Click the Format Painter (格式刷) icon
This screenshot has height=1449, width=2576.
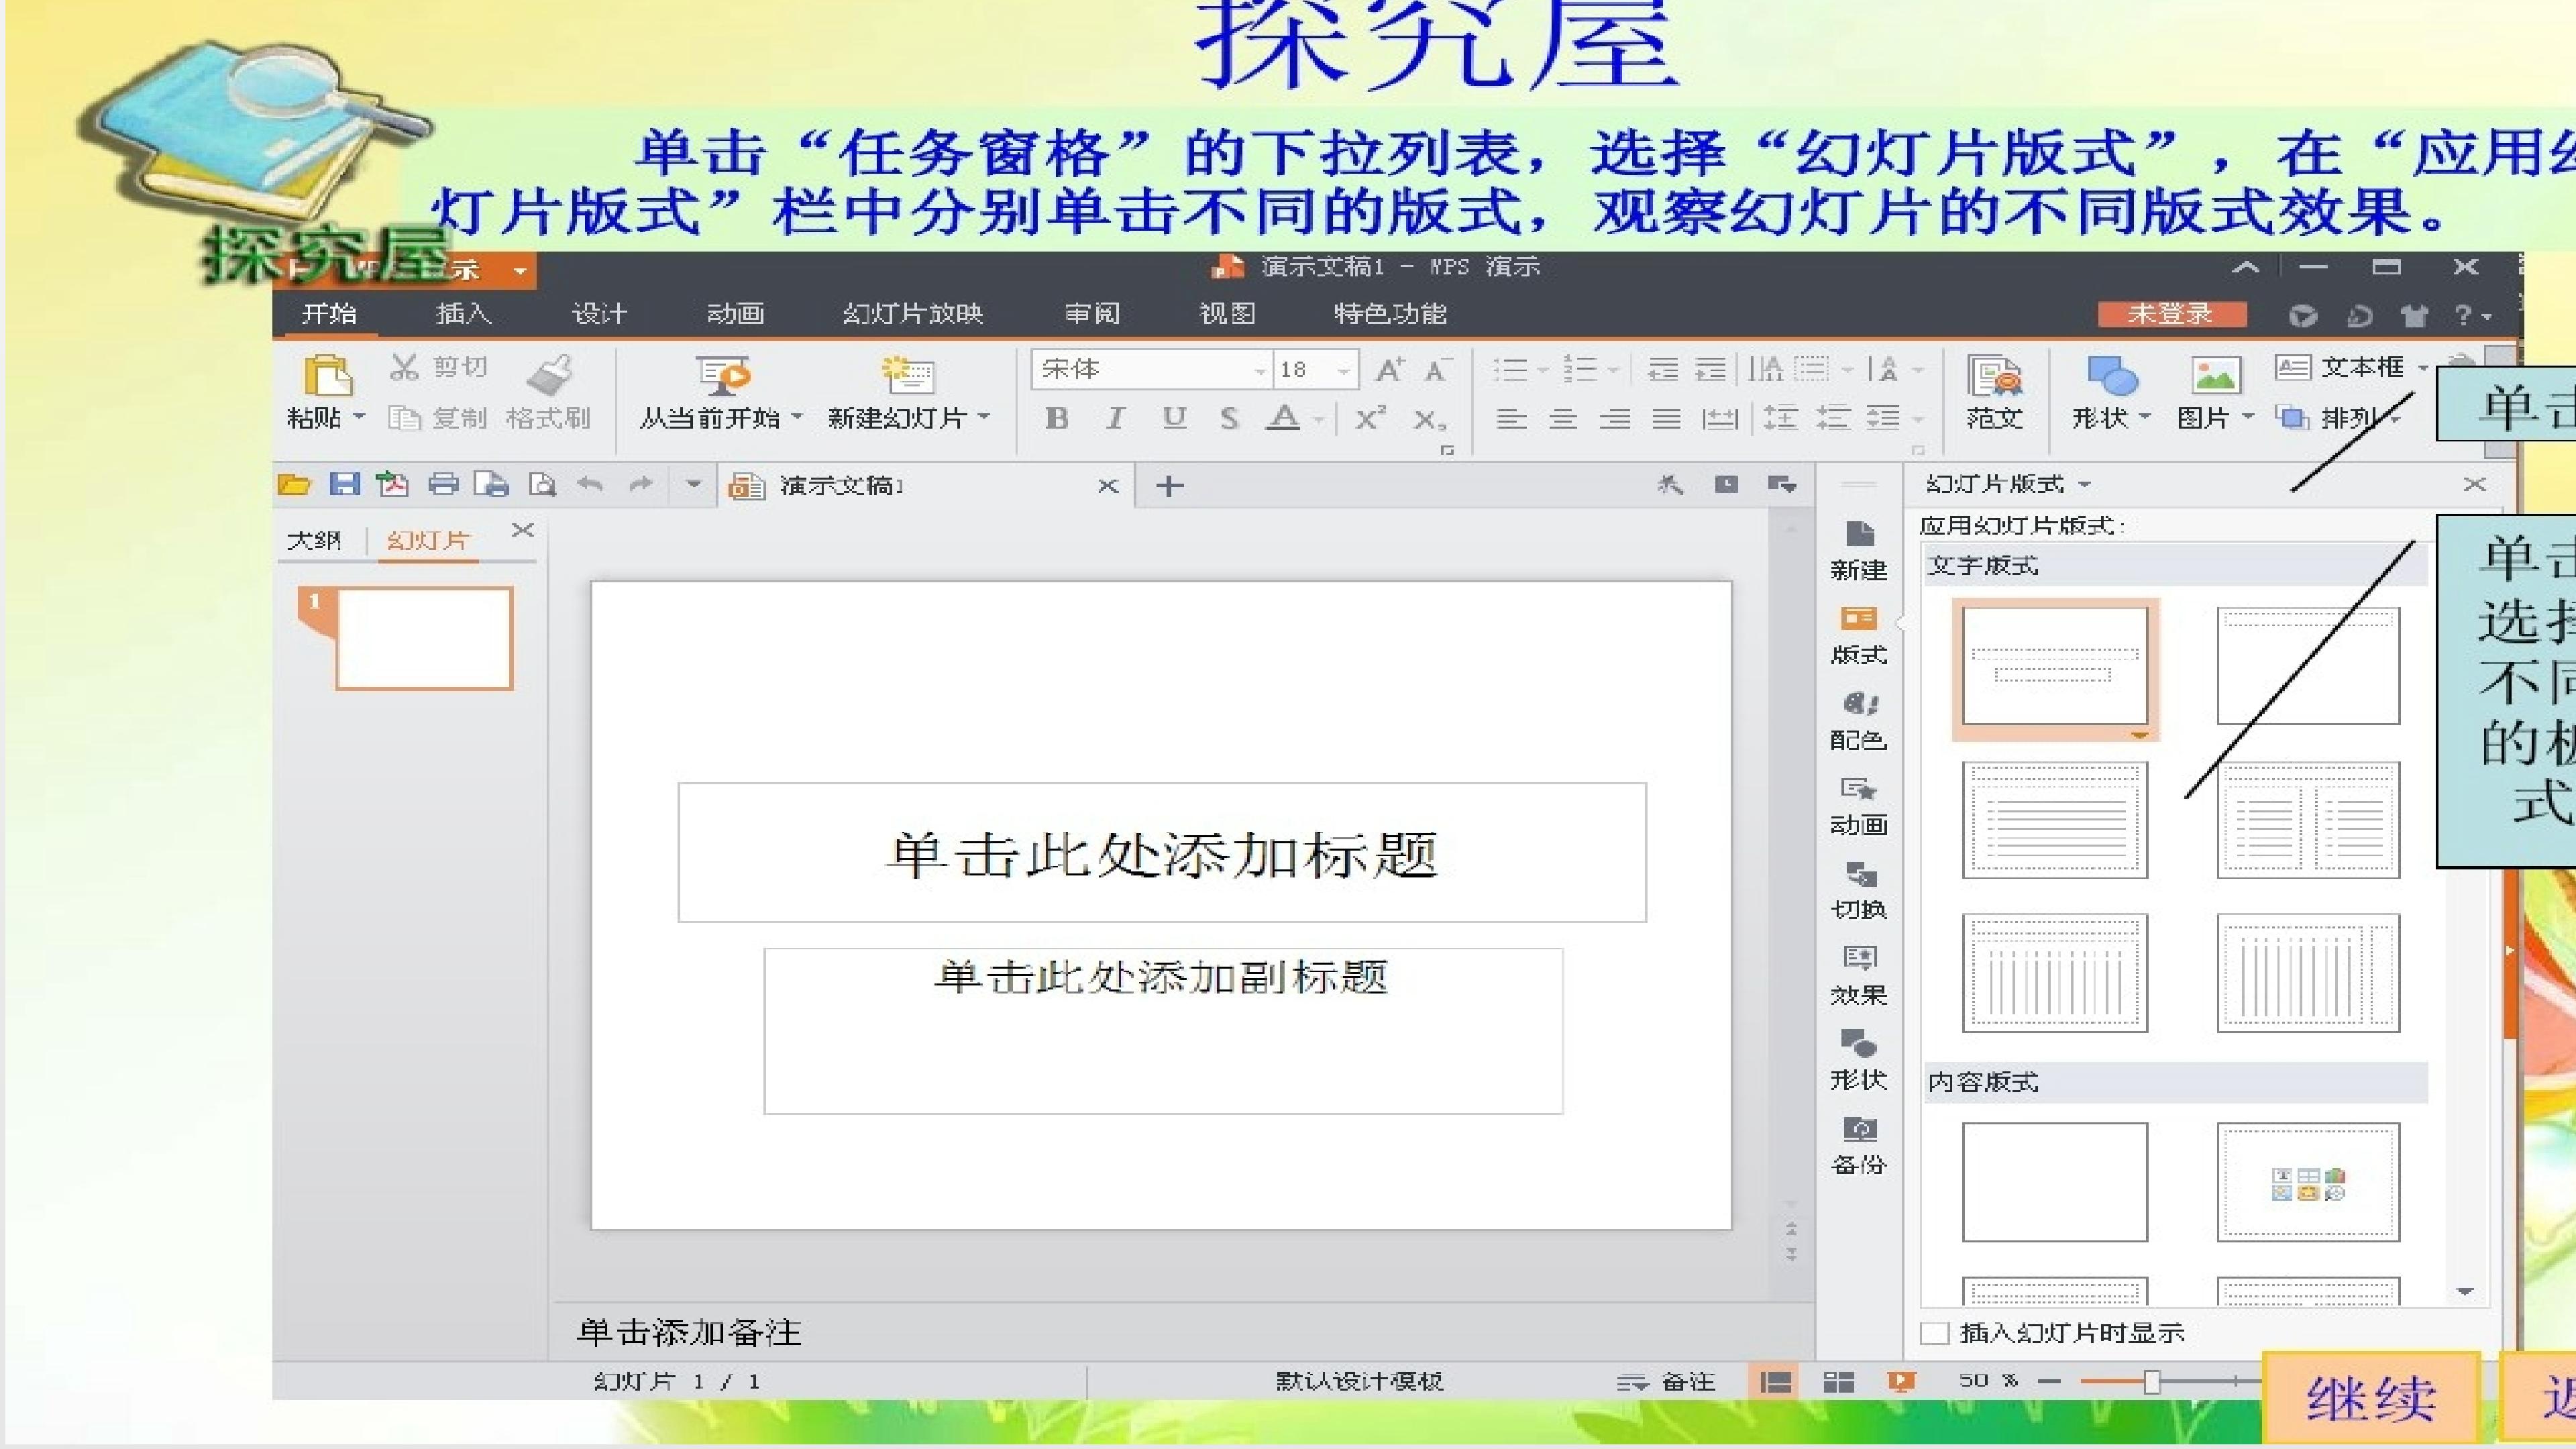[x=549, y=374]
